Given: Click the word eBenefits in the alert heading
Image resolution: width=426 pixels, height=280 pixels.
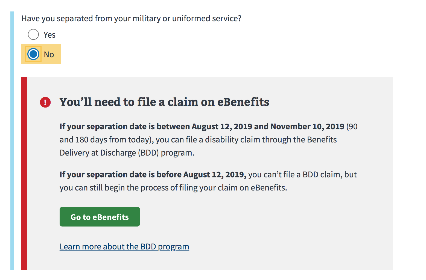Looking at the screenshot, I should pyautogui.click(x=243, y=102).
